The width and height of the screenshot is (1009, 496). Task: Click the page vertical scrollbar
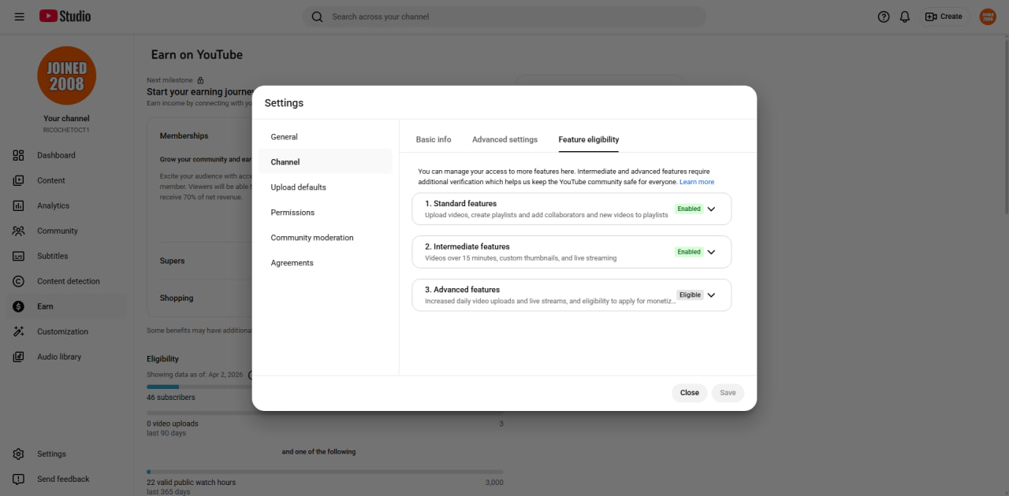pos(1005,126)
